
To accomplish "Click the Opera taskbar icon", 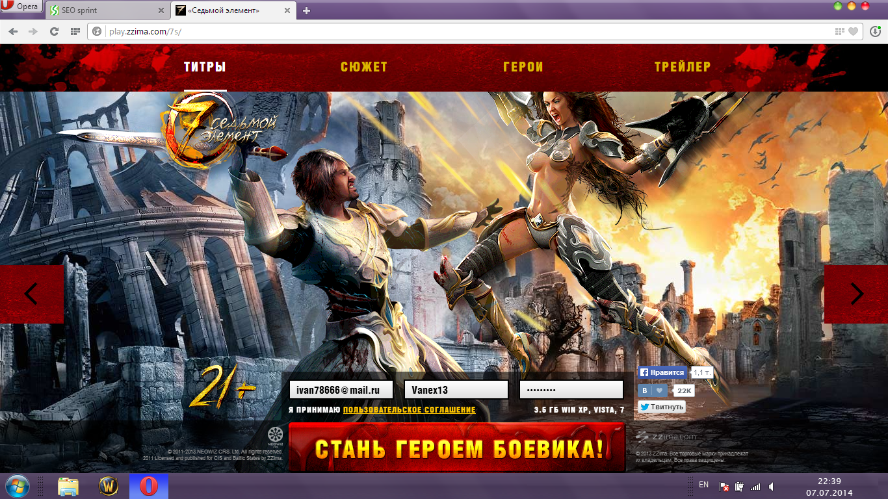I will 149,486.
